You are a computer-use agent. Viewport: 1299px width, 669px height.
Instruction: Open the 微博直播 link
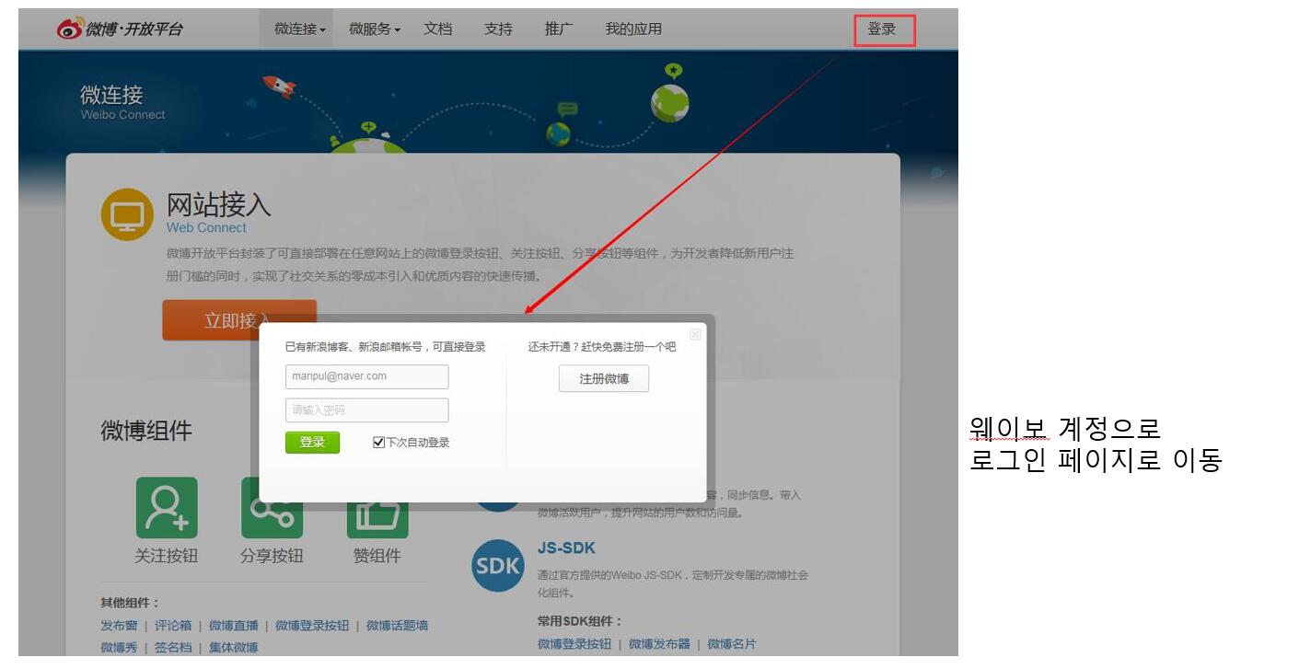[234, 626]
